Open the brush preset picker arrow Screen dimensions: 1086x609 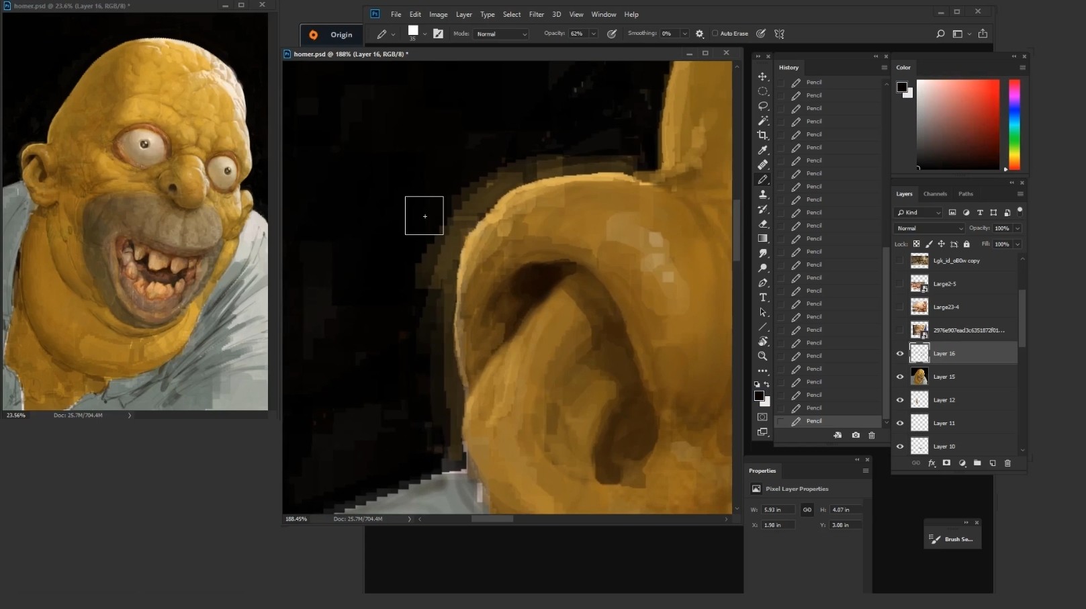tap(424, 34)
